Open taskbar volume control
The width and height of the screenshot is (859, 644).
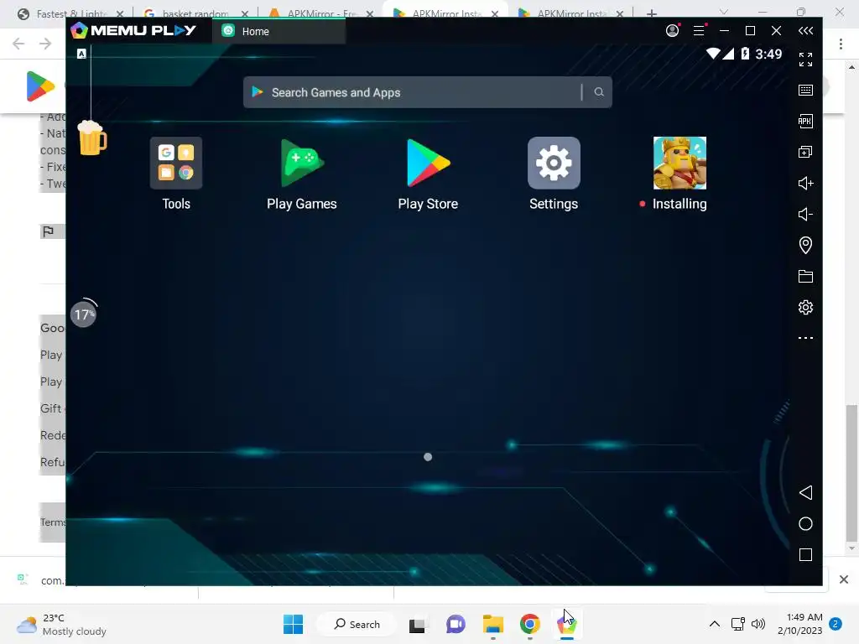[x=758, y=624]
